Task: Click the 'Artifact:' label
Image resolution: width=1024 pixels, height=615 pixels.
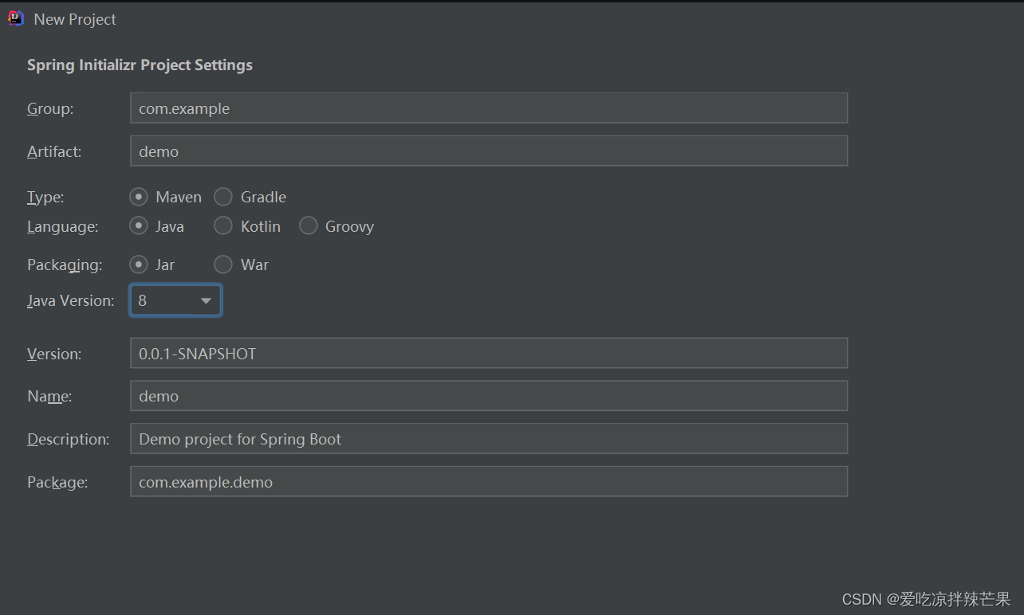Action: [54, 151]
